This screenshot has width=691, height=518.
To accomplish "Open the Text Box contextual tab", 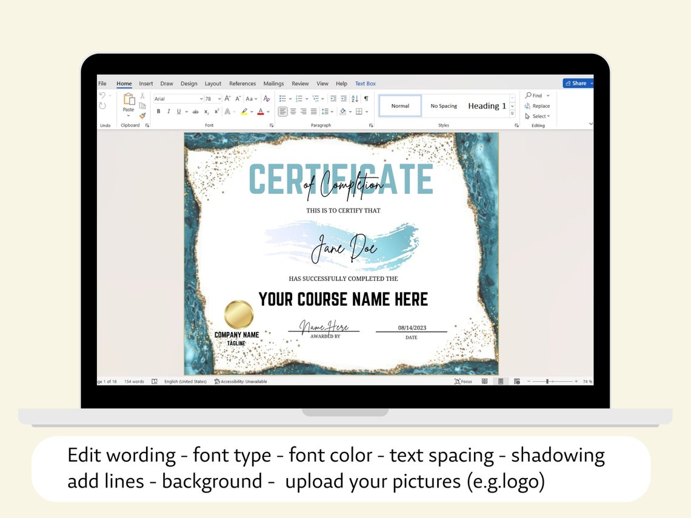I will 365,84.
